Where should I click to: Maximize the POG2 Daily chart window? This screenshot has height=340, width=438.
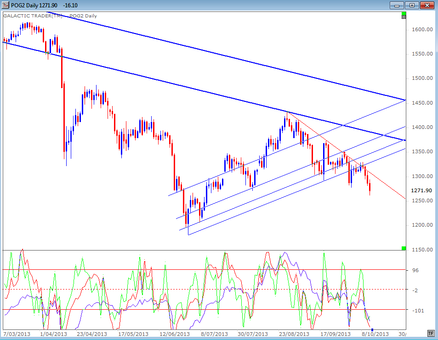tap(412, 5)
